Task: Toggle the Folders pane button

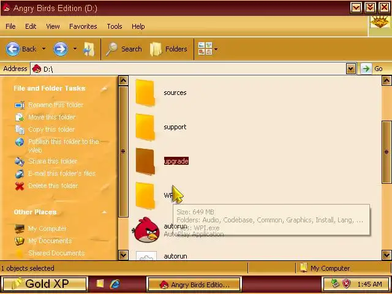Action: pos(168,49)
